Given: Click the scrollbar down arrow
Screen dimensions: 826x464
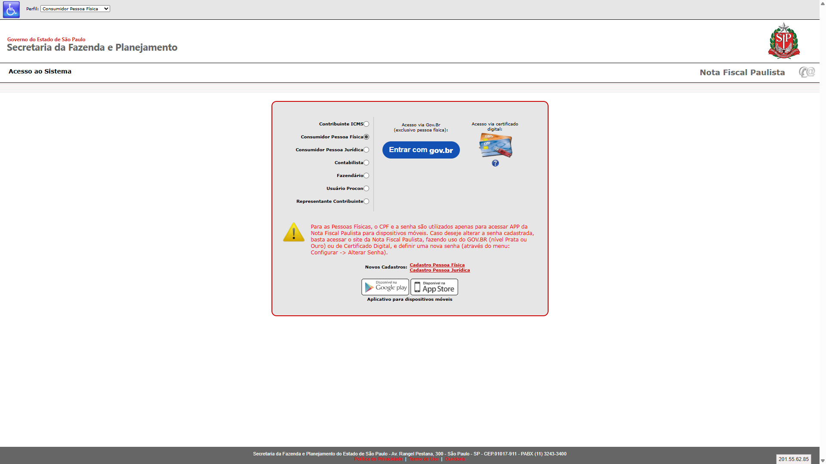Looking at the screenshot, I should tap(823, 461).
